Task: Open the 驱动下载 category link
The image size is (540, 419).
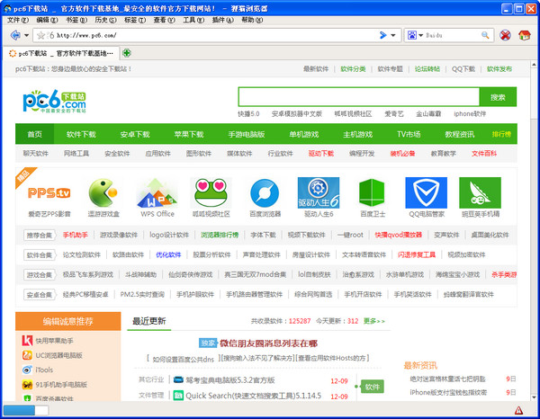Action: click(x=321, y=154)
